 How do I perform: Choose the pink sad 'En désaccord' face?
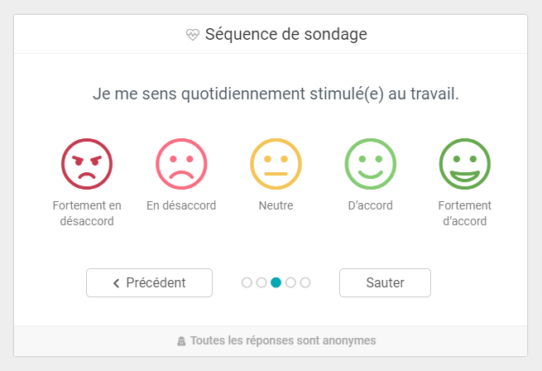(x=181, y=164)
